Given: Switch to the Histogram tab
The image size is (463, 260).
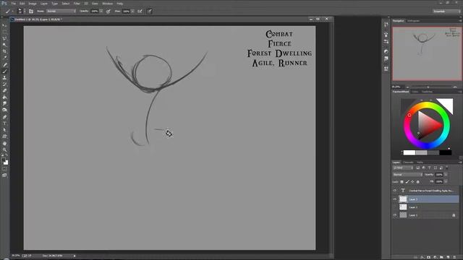Looking at the screenshot, I should pos(413,21).
